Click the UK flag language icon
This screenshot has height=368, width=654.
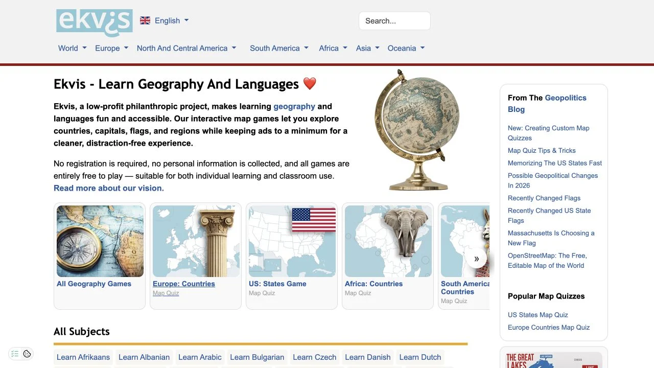pyautogui.click(x=145, y=20)
